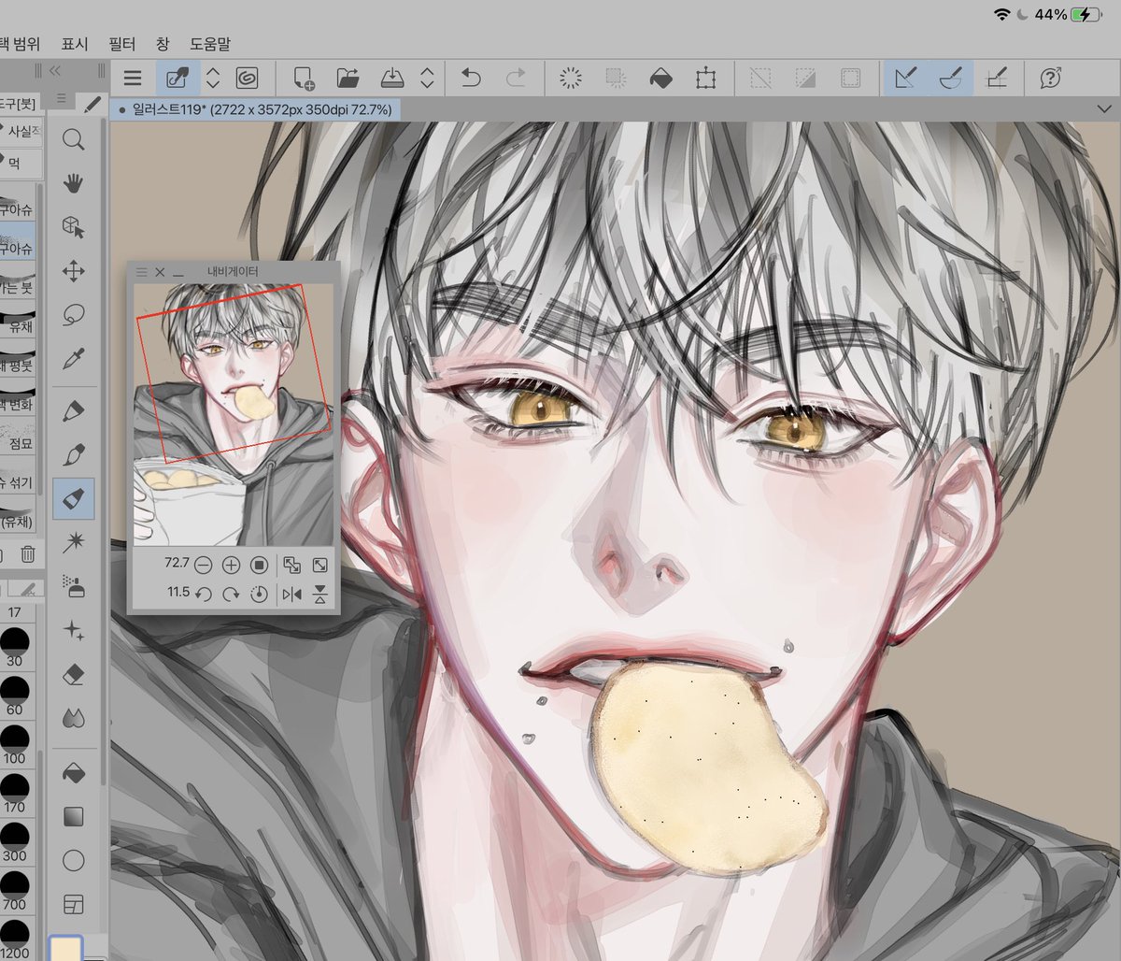Image resolution: width=1121 pixels, height=961 pixels.
Task: Redo the last undone action
Action: 515,79
